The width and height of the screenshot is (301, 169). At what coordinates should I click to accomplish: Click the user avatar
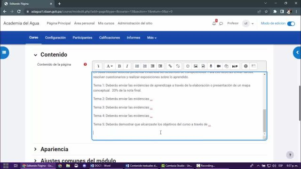click(x=246, y=23)
